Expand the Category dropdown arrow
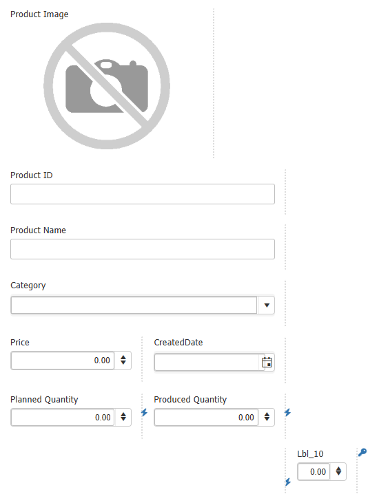 (x=267, y=305)
